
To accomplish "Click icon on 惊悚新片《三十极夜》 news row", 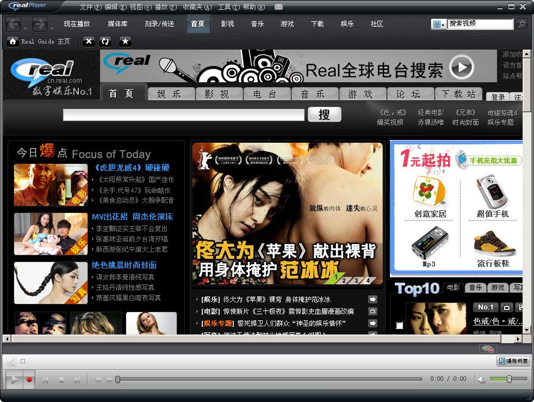I will click(373, 311).
